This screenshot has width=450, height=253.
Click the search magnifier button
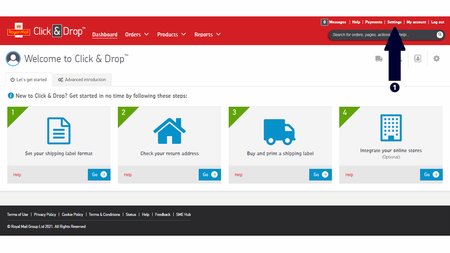click(x=440, y=34)
